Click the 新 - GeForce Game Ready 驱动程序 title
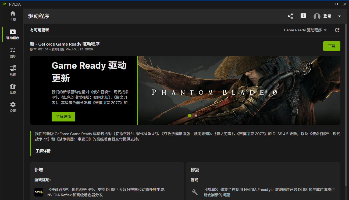 [x=65, y=44]
